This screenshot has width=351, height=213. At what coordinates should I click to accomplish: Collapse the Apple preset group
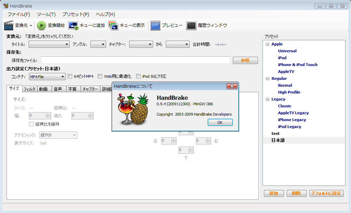tap(267, 44)
